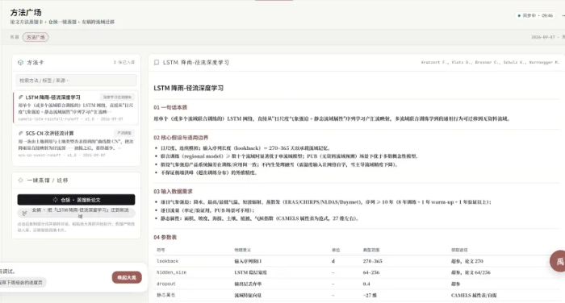Open the round floating assistant button at right edge

[x=559, y=261]
